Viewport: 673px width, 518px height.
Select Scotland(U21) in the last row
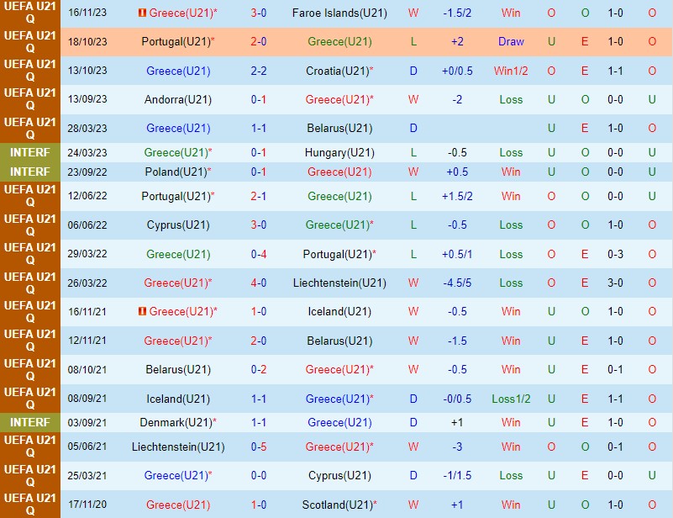click(x=339, y=505)
